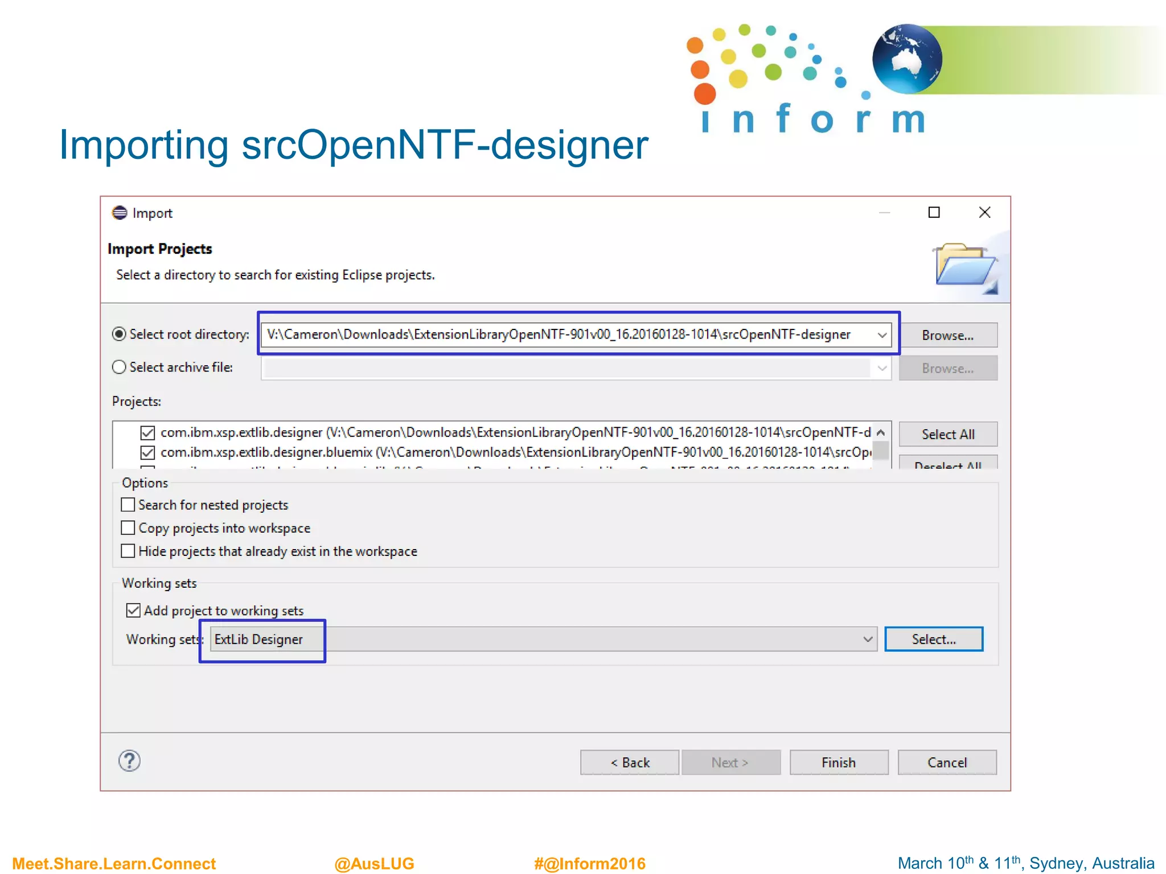Choose the Select archive file radio option
1166x874 pixels.
point(119,368)
